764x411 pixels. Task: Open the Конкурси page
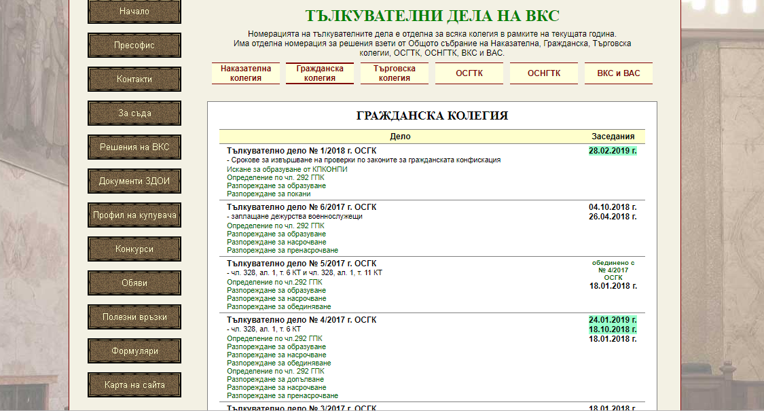point(134,249)
